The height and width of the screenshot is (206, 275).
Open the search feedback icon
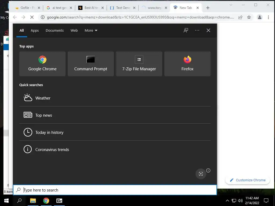(186, 30)
